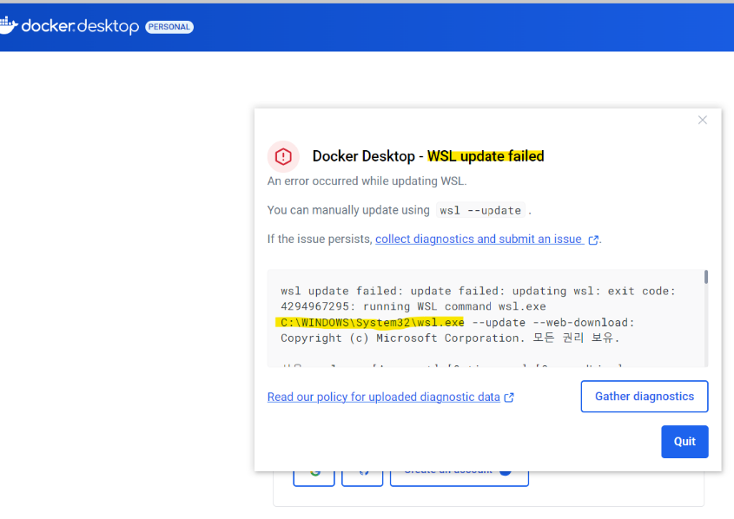The width and height of the screenshot is (734, 519).
Task: Click external link icon after submit an issue
Action: pyautogui.click(x=593, y=240)
